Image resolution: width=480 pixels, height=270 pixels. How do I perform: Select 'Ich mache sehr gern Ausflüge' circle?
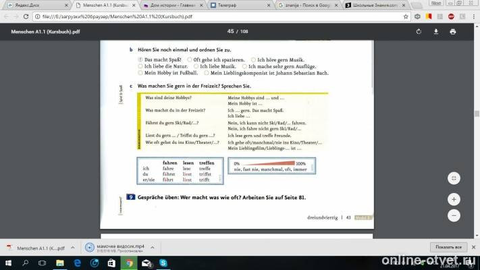(244, 66)
